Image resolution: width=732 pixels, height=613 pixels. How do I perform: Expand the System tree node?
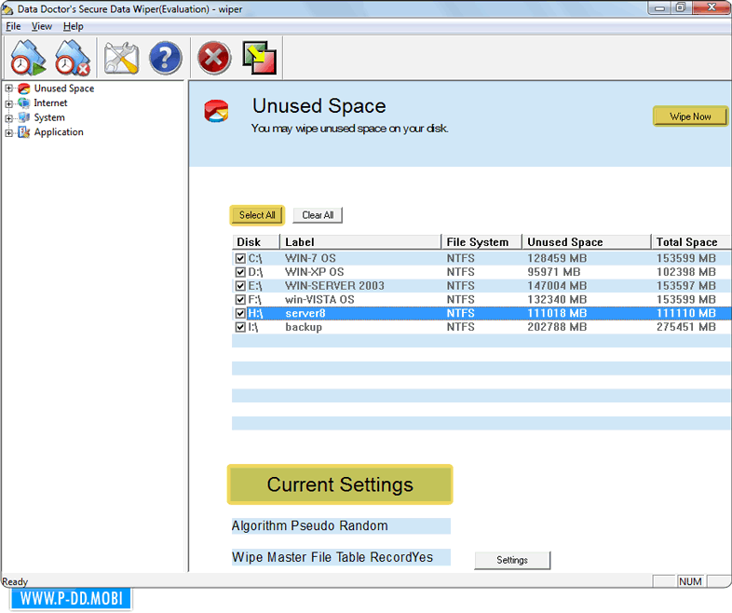[8, 118]
